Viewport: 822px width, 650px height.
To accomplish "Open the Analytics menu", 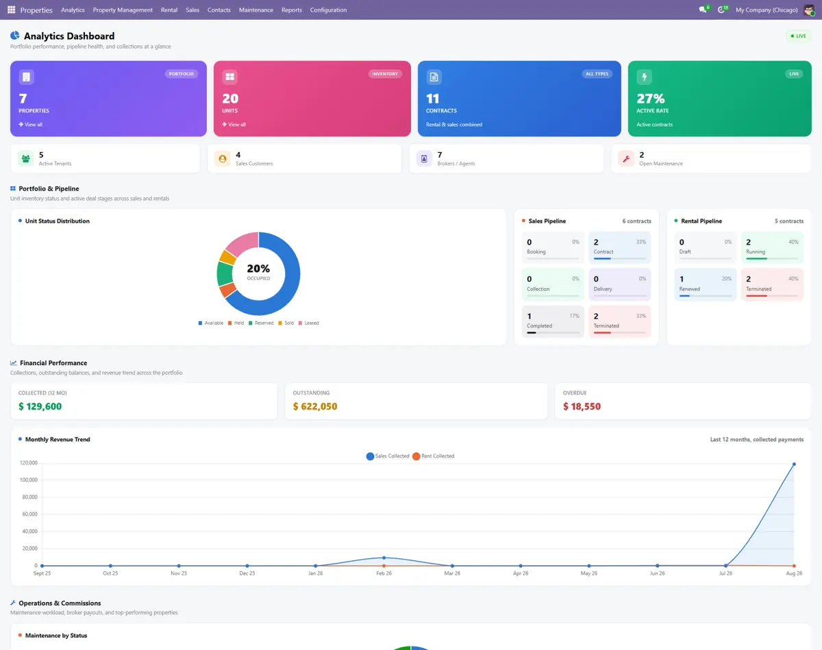I will (x=73, y=10).
